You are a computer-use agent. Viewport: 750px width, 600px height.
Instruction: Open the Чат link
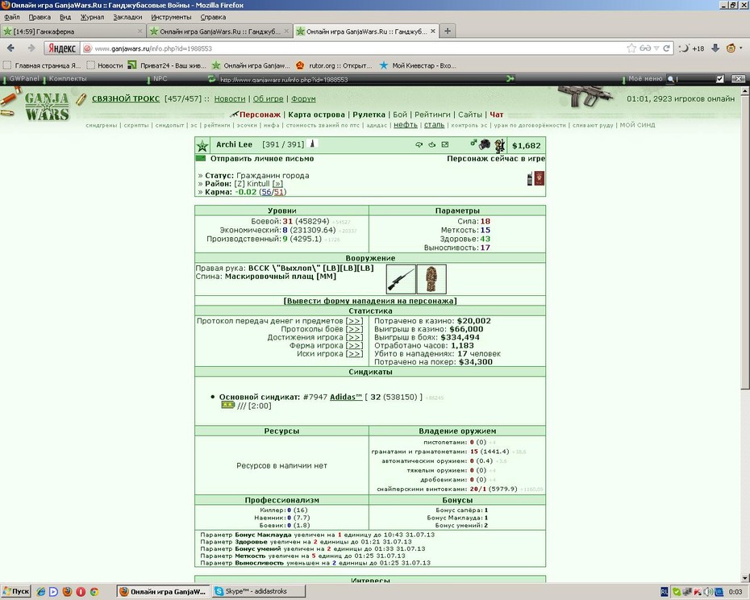point(497,115)
